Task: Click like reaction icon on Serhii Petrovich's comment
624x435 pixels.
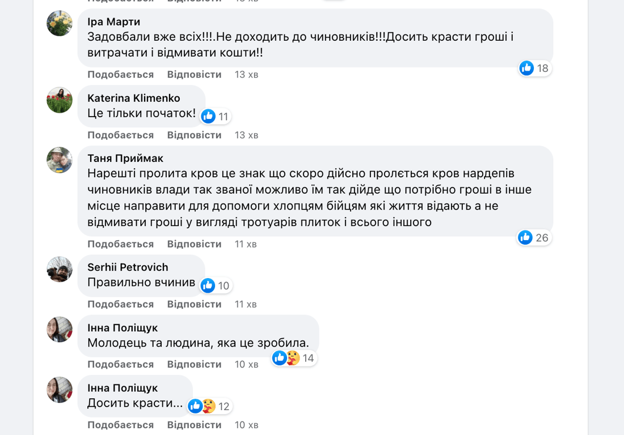Action: [208, 285]
